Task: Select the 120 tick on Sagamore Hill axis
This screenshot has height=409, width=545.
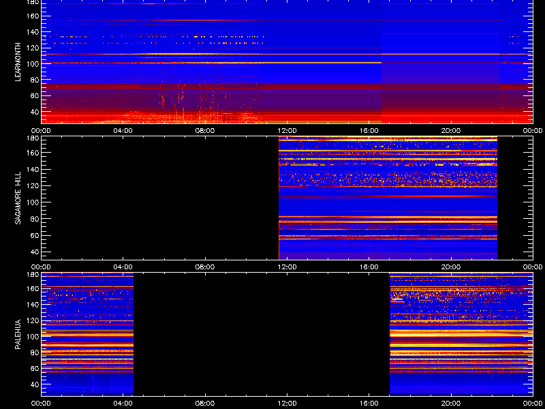Action: click(32, 185)
